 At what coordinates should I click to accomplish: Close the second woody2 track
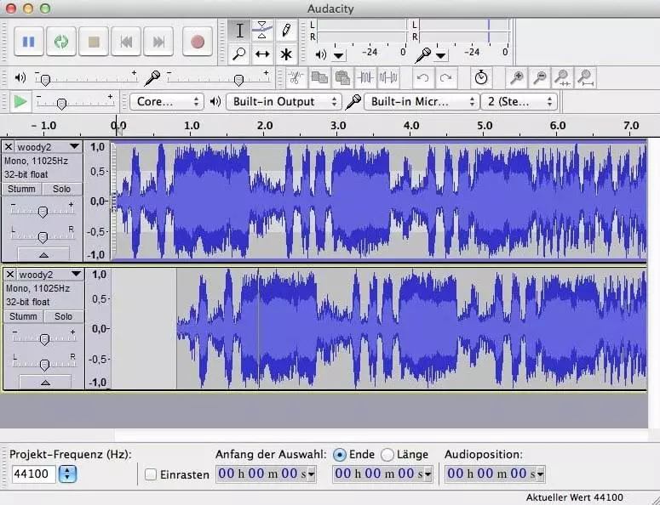pyautogui.click(x=10, y=275)
